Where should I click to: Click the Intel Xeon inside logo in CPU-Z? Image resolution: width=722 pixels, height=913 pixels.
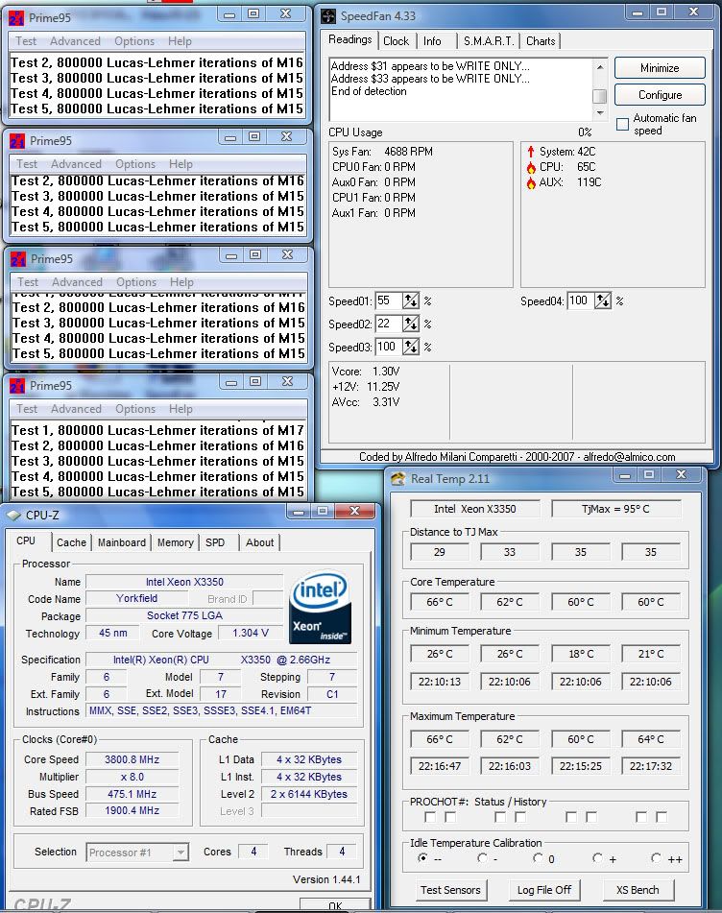[321, 607]
